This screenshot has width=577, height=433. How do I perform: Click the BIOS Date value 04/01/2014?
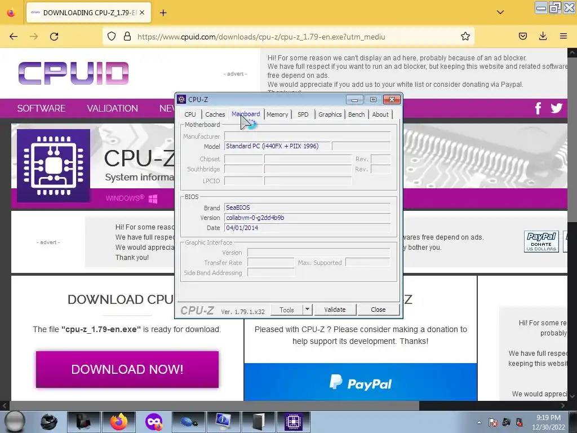[x=242, y=228]
